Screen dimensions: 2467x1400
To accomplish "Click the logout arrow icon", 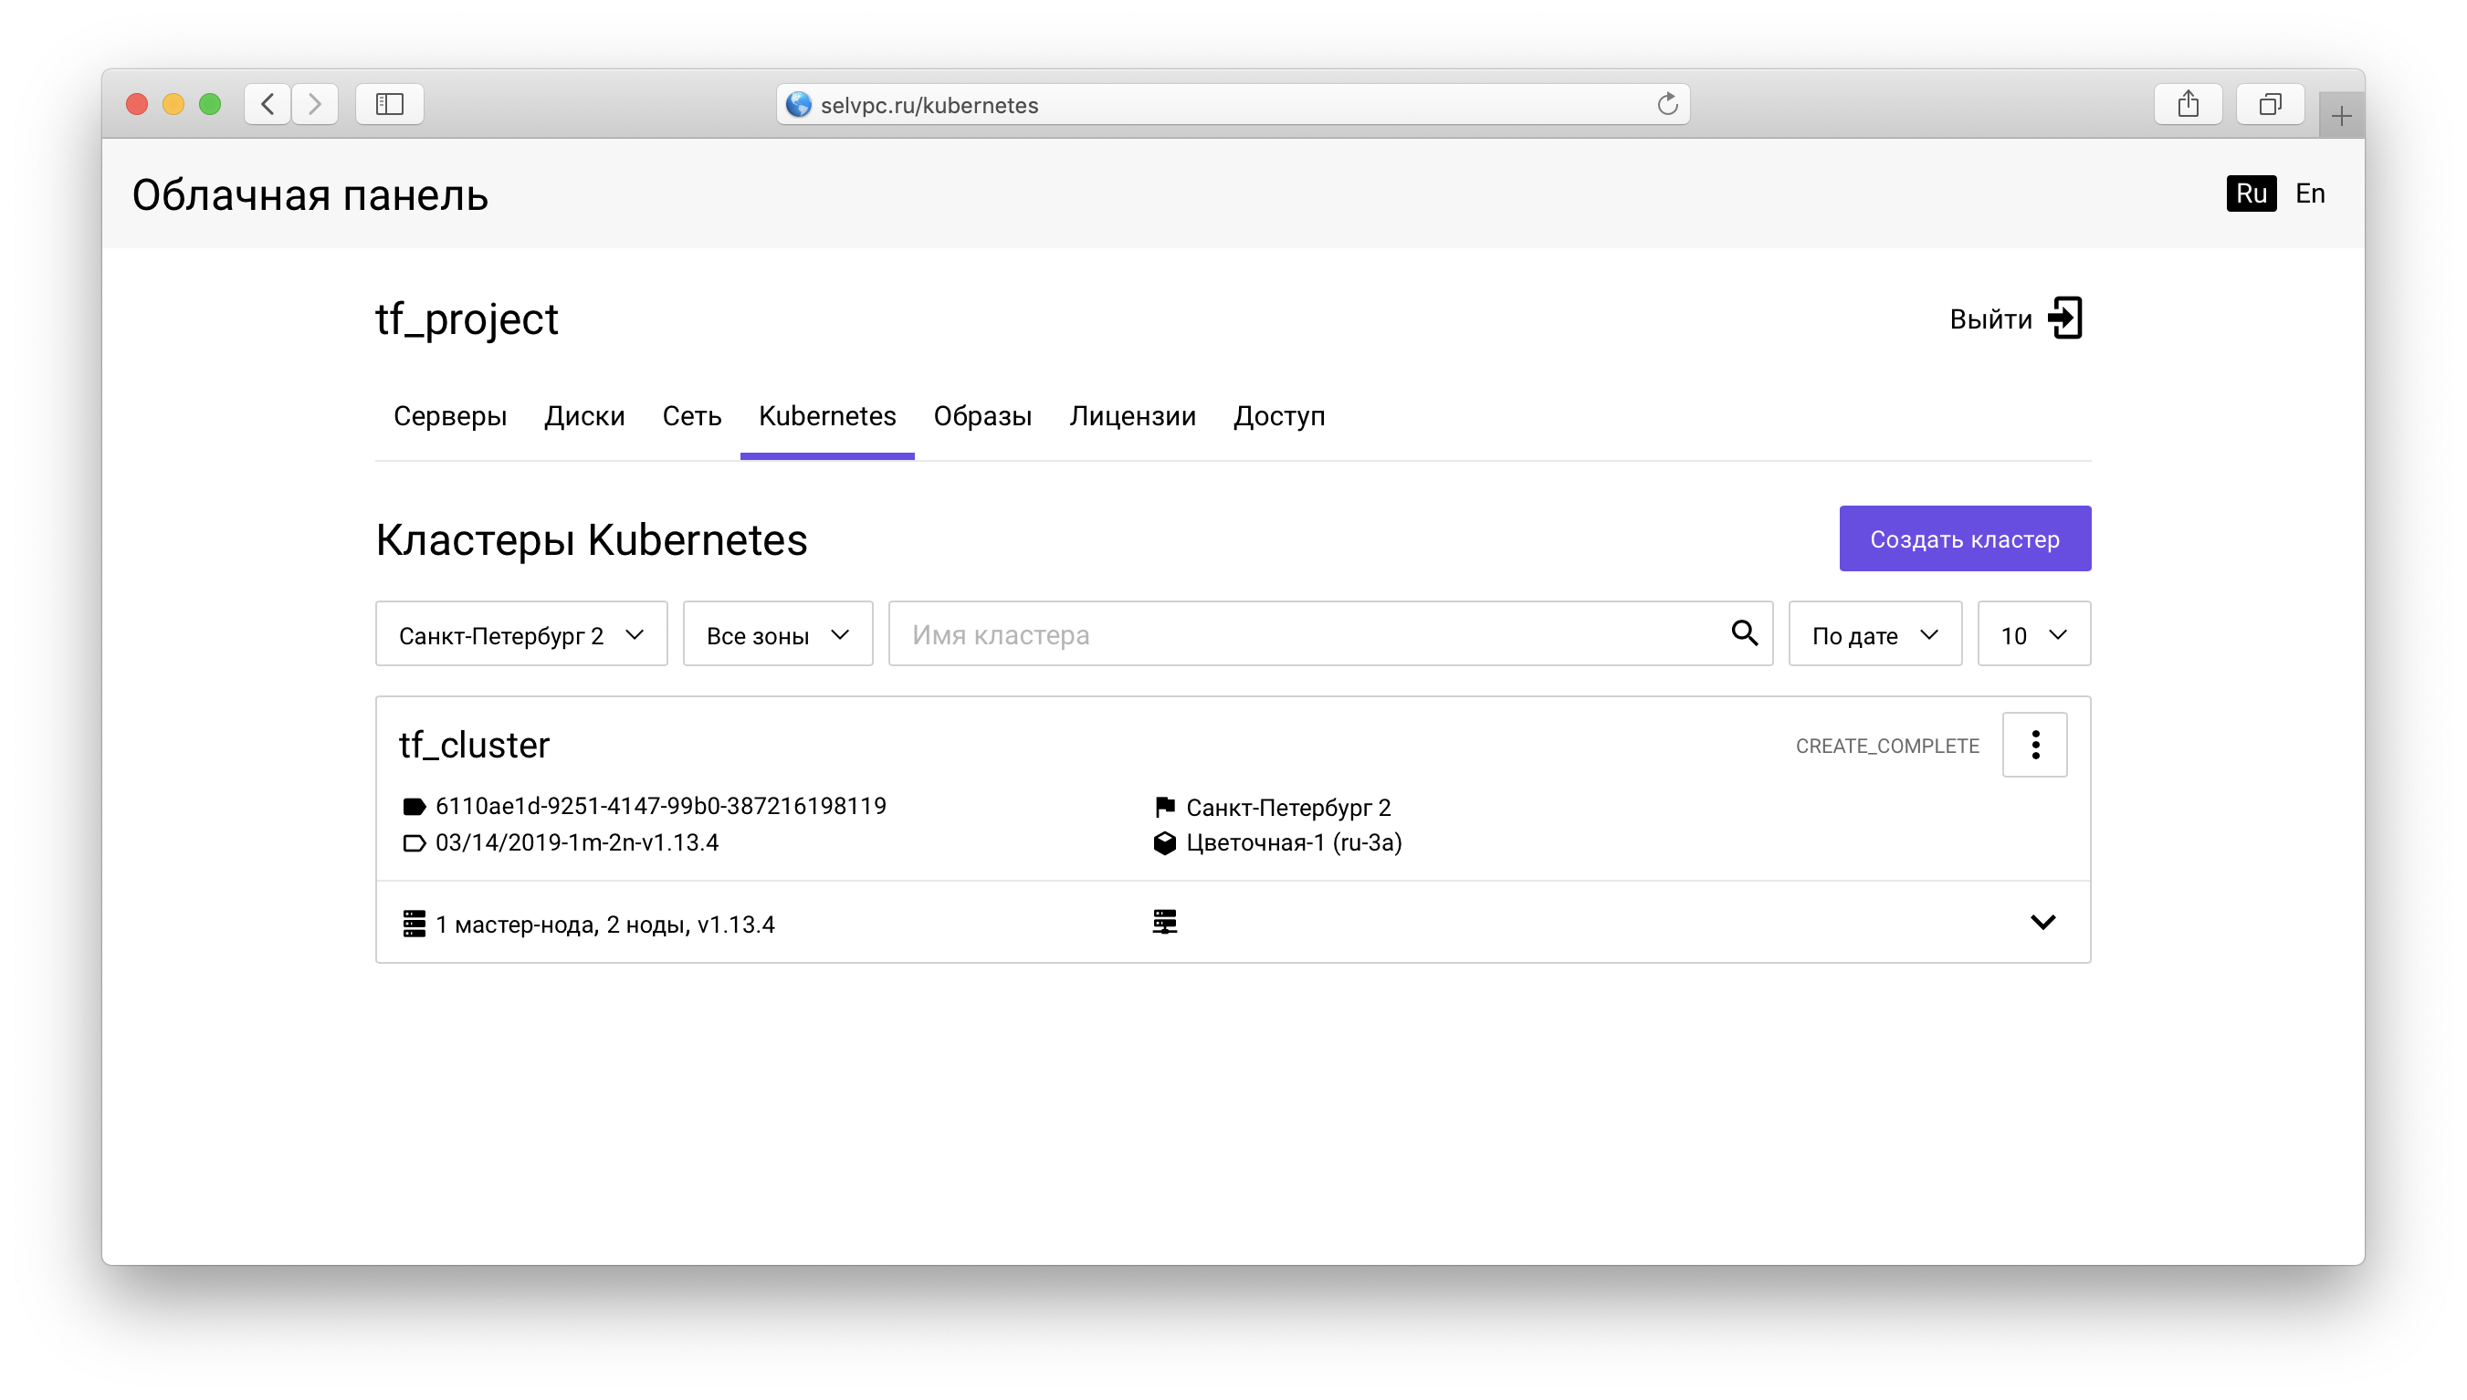I will pyautogui.click(x=2064, y=319).
